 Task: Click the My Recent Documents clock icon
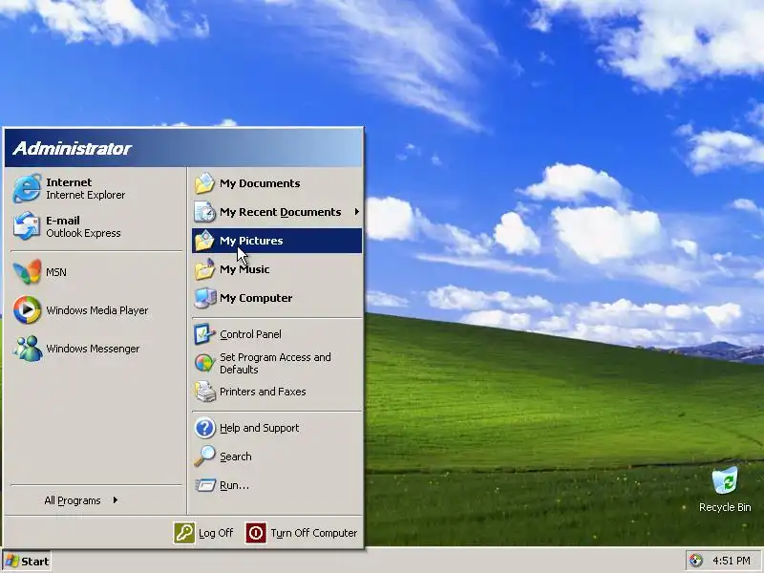coord(204,212)
